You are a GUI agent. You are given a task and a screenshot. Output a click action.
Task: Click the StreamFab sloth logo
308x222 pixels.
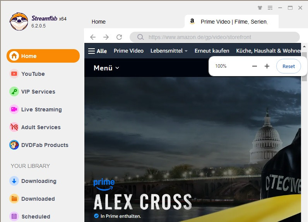19,22
